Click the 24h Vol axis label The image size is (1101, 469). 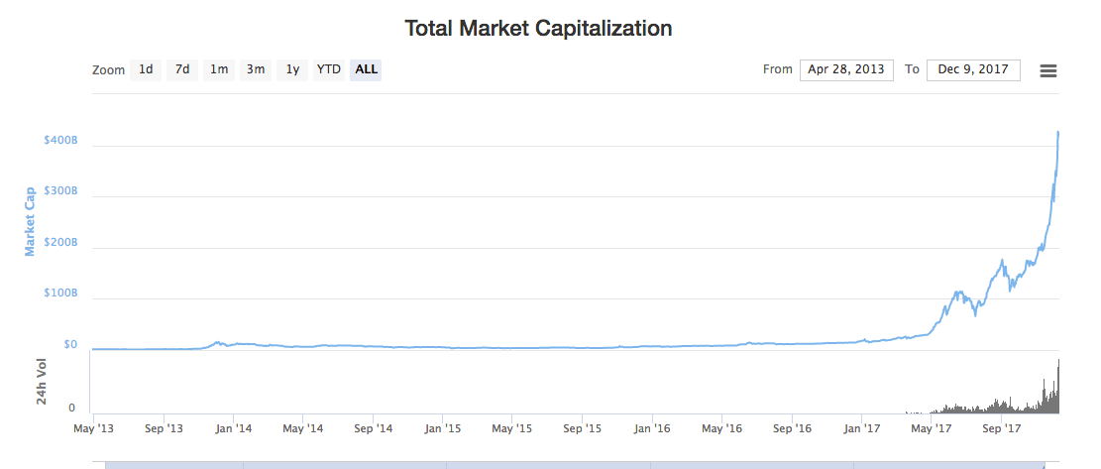pos(42,382)
